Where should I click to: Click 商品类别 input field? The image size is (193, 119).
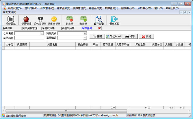[71, 33]
